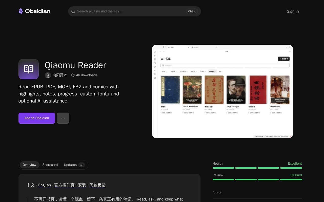Open the three-dots more options button
Screen dimensions: 324x202
(63, 118)
